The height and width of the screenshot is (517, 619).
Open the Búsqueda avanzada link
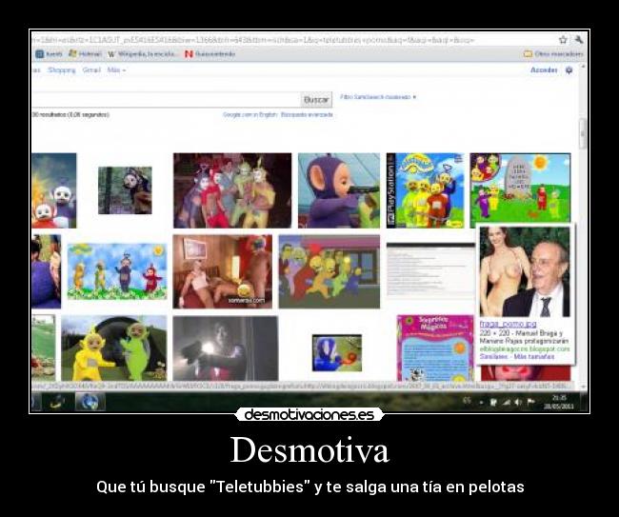307,114
